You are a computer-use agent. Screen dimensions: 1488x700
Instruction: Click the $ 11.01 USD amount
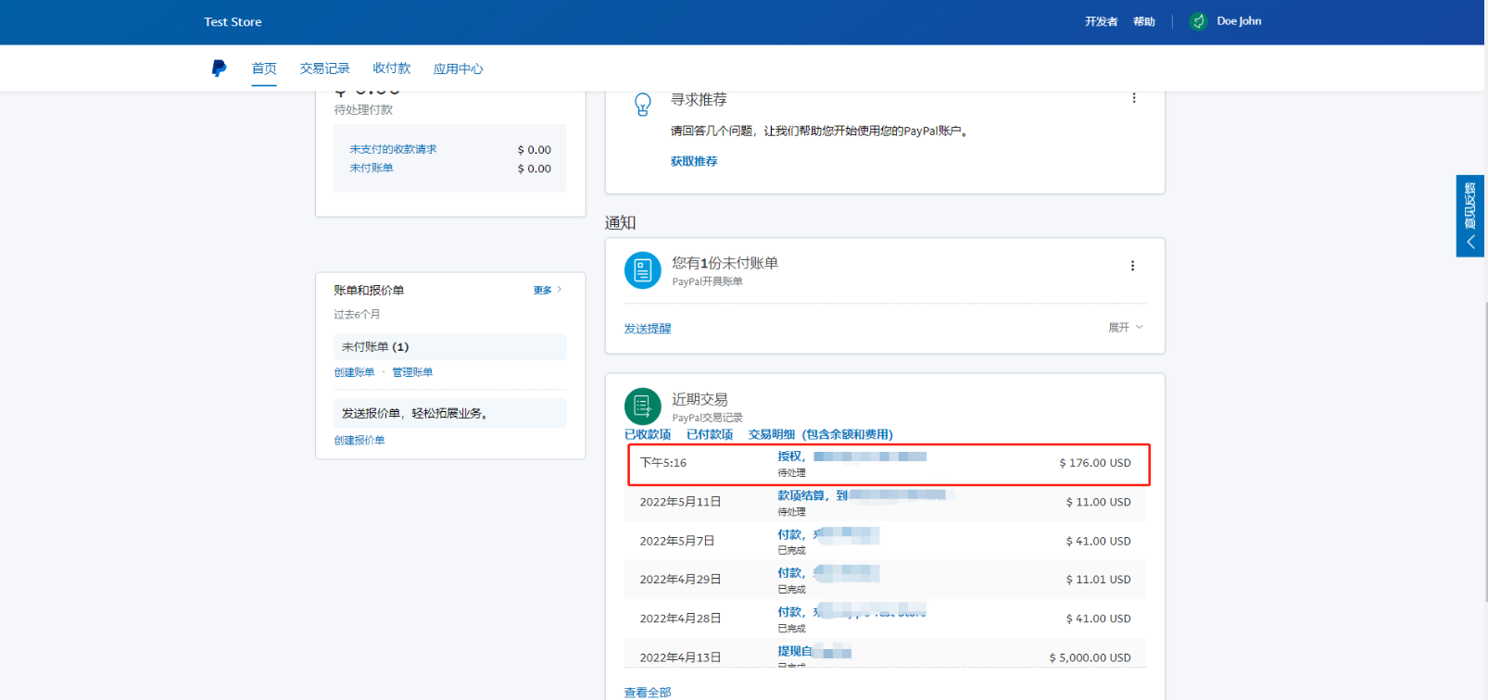pyautogui.click(x=1098, y=580)
